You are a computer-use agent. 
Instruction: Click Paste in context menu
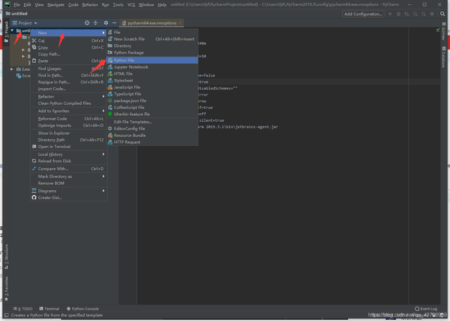pyautogui.click(x=68, y=61)
